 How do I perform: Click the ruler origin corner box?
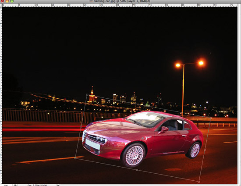[1, 5]
